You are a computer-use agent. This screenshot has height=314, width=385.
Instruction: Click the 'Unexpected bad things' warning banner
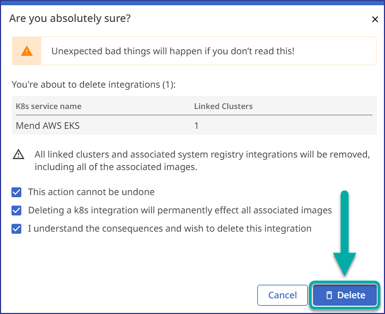[x=173, y=51]
